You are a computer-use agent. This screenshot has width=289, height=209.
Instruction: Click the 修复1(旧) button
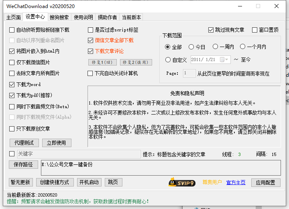click(x=102, y=62)
